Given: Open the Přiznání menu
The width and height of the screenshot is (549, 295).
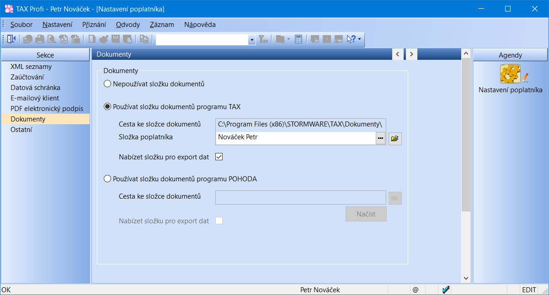Looking at the screenshot, I should 94,25.
